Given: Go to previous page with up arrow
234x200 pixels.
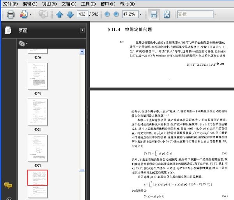Looking at the screenshot, I should [x=59, y=14].
